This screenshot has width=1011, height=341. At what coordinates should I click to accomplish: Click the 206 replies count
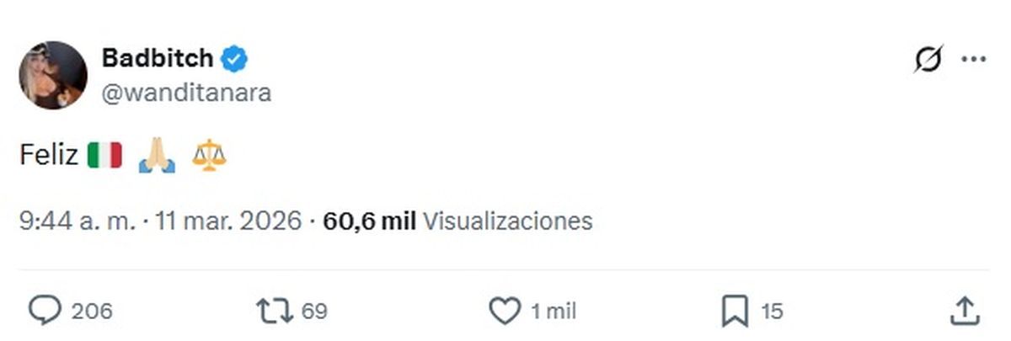pos(92,312)
